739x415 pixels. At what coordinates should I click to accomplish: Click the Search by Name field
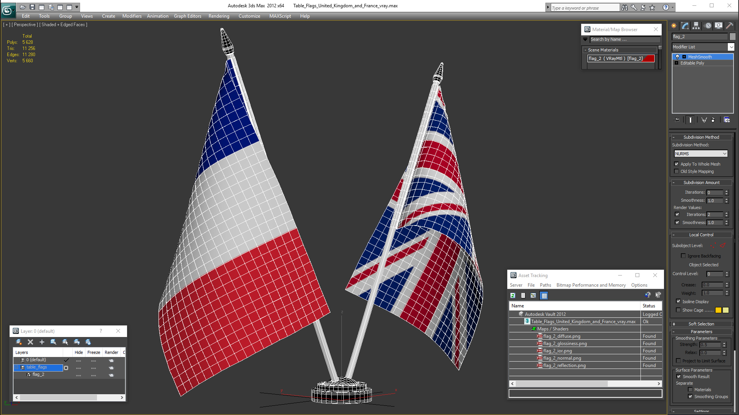(x=625, y=40)
